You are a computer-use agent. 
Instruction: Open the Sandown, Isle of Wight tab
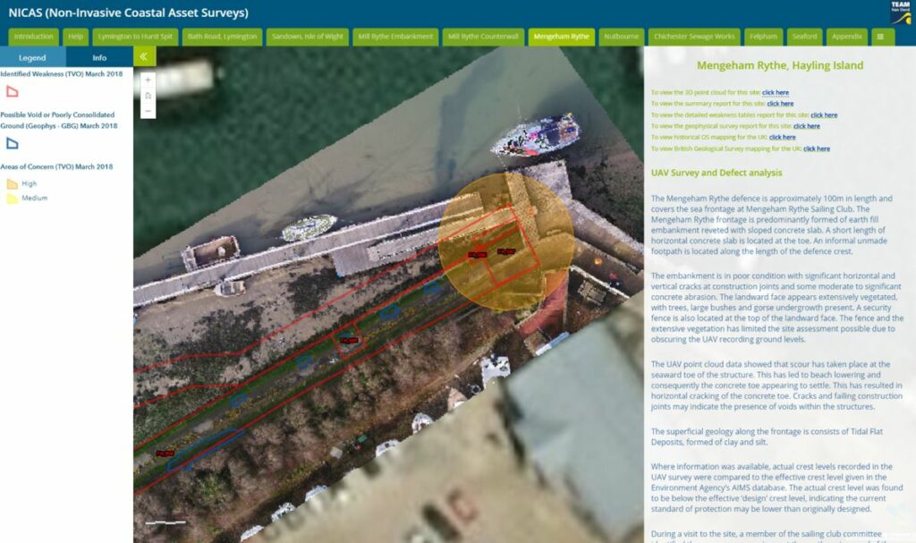pos(308,37)
